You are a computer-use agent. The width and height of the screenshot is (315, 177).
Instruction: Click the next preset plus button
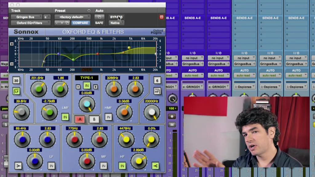62,23
